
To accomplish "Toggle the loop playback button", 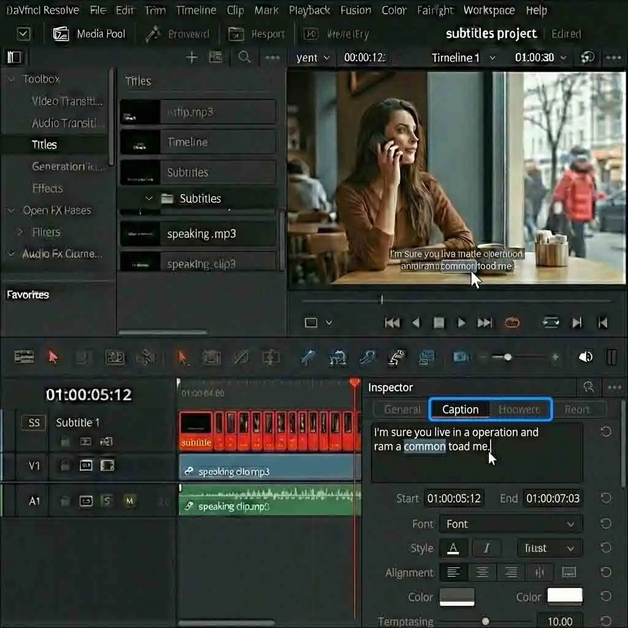I will (512, 322).
